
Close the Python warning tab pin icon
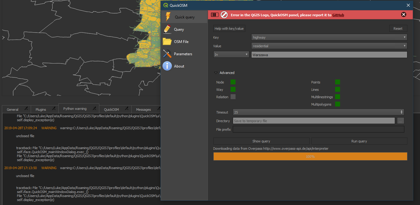tap(94, 108)
